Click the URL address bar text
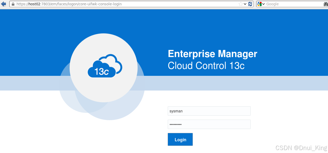The image size is (328, 153). (x=69, y=4)
